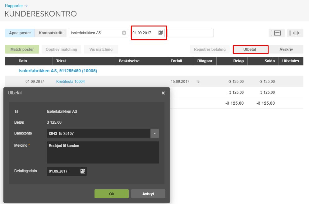The height and width of the screenshot is (204, 309).
Task: Sort by the Bilagsnr column header
Action: click(205, 61)
